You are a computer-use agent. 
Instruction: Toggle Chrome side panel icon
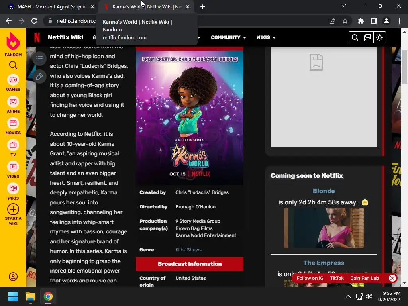point(374,21)
